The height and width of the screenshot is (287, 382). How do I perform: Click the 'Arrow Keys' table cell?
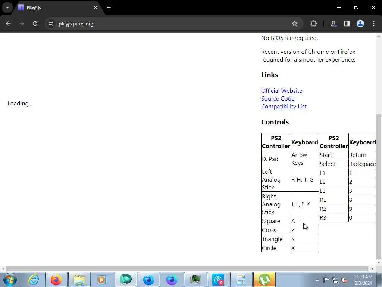coord(304,159)
